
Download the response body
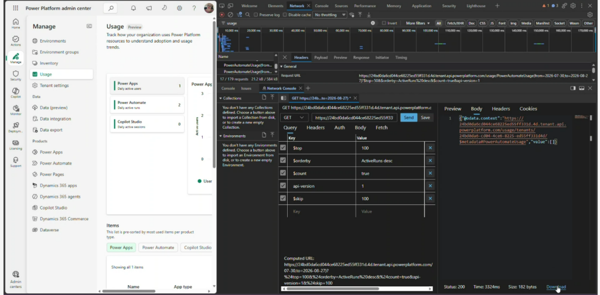pos(556,287)
